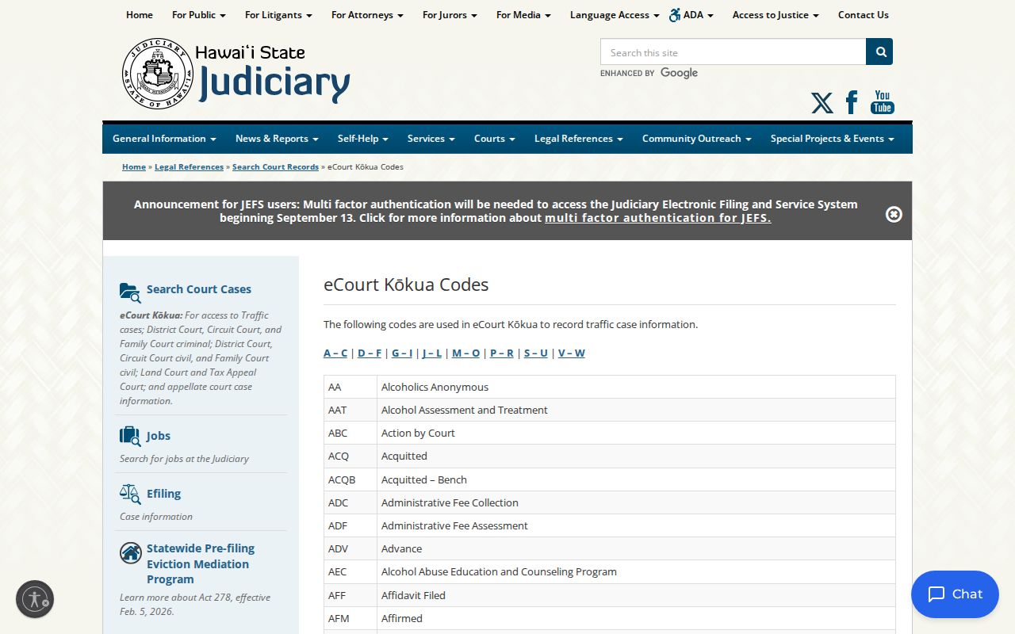Expand the For Media dropdown
The image size is (1015, 634).
[523, 15]
